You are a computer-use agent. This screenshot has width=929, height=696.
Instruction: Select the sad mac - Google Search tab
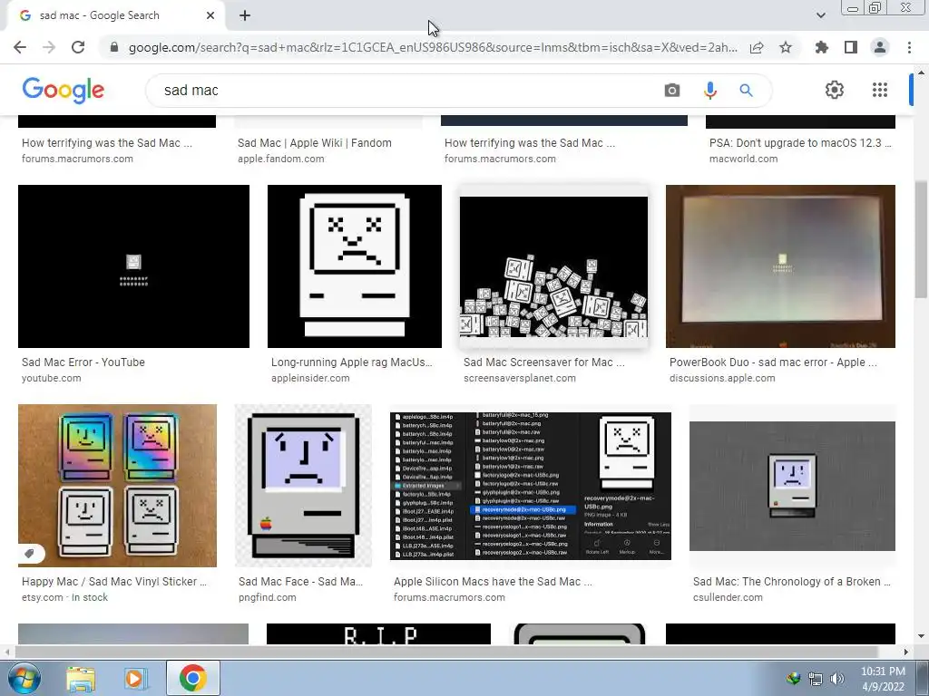tap(115, 16)
